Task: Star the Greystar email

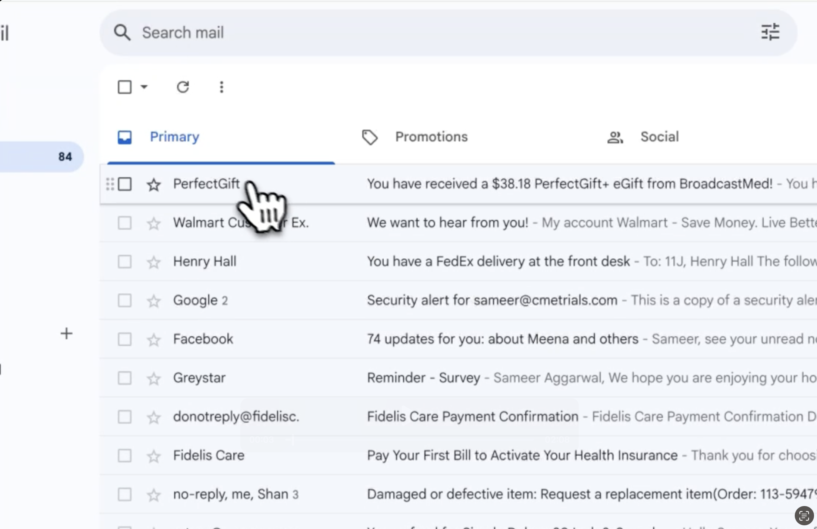Action: 154,378
